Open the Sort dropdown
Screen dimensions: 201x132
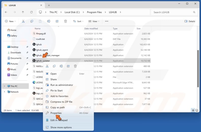(x=77, y=21)
